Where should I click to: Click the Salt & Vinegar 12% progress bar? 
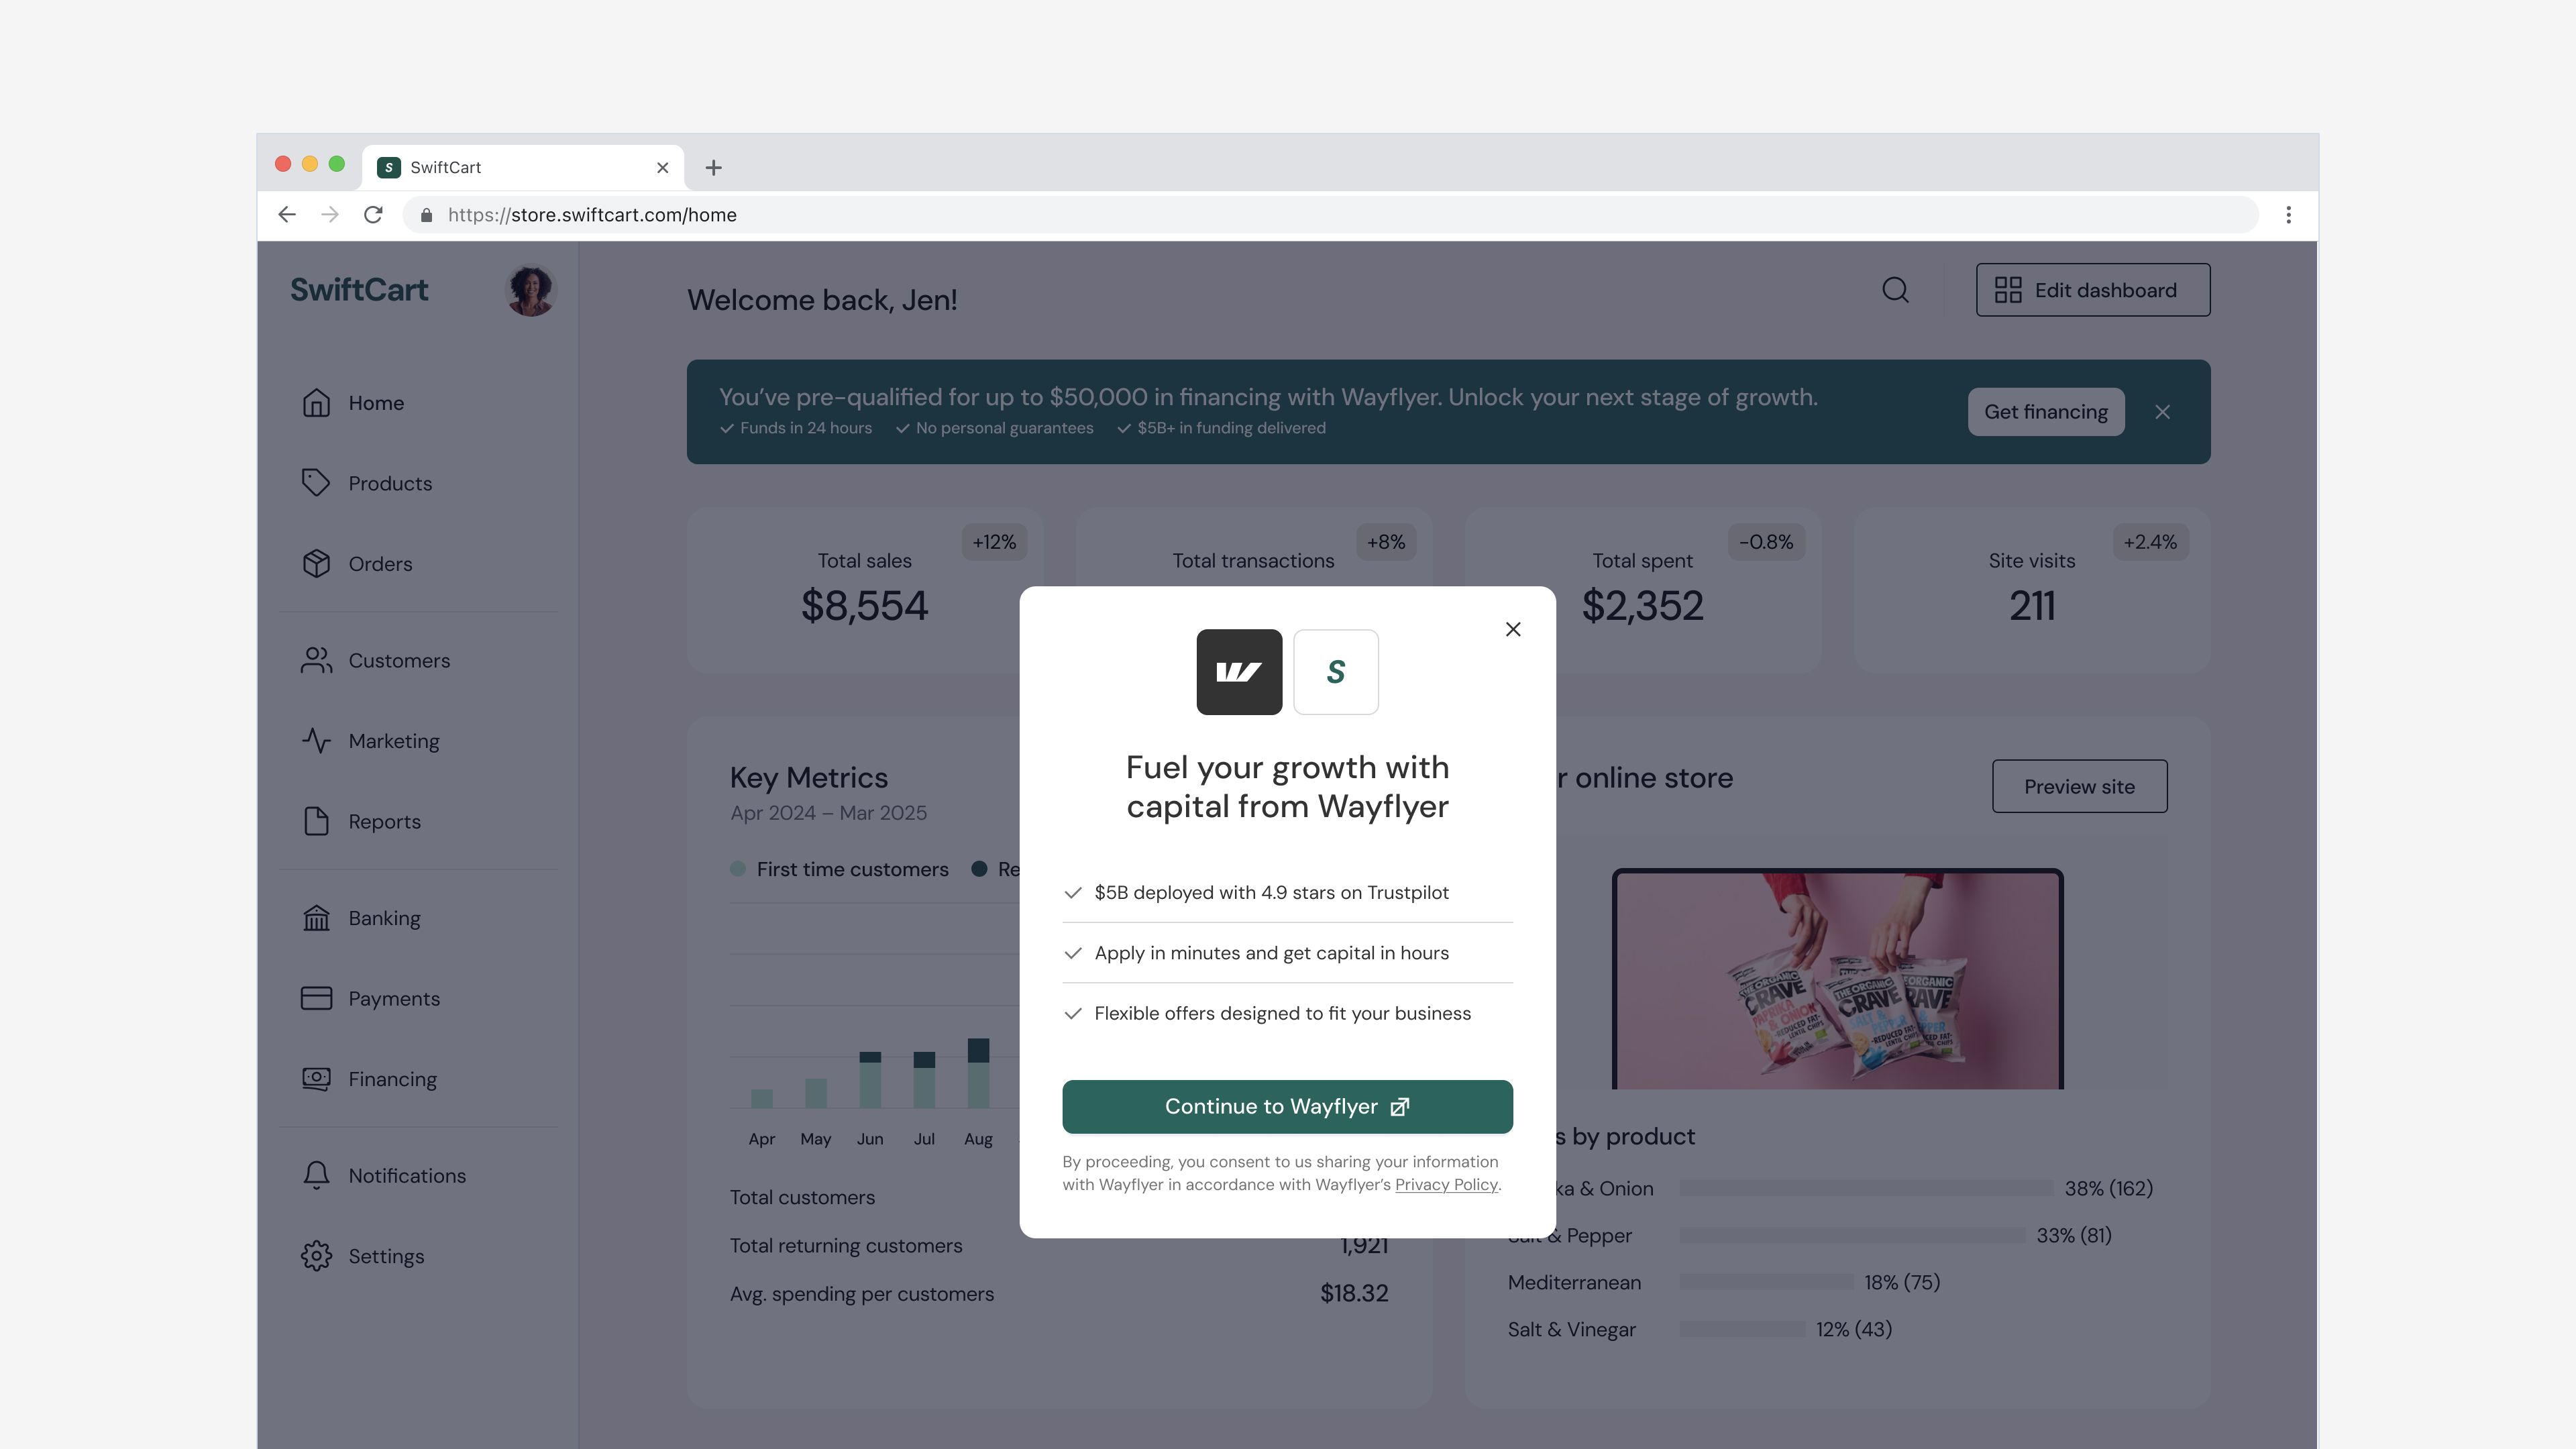[1742, 1329]
